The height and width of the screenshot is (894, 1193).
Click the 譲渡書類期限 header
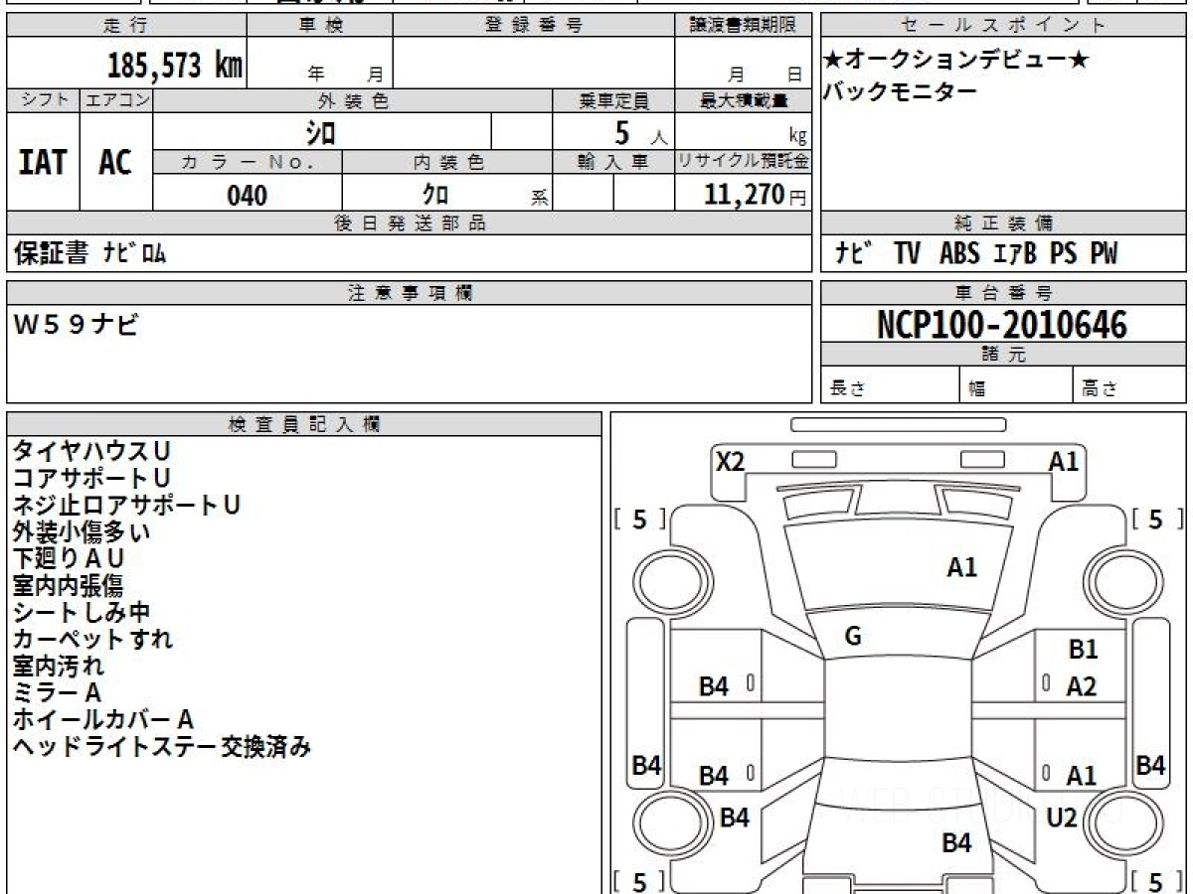click(743, 26)
